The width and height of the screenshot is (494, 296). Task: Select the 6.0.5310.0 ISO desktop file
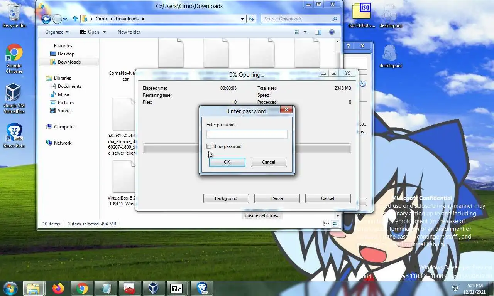pyautogui.click(x=362, y=16)
